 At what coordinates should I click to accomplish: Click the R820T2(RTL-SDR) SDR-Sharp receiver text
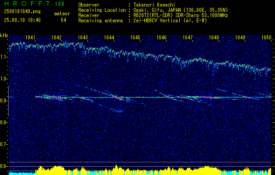point(180,15)
